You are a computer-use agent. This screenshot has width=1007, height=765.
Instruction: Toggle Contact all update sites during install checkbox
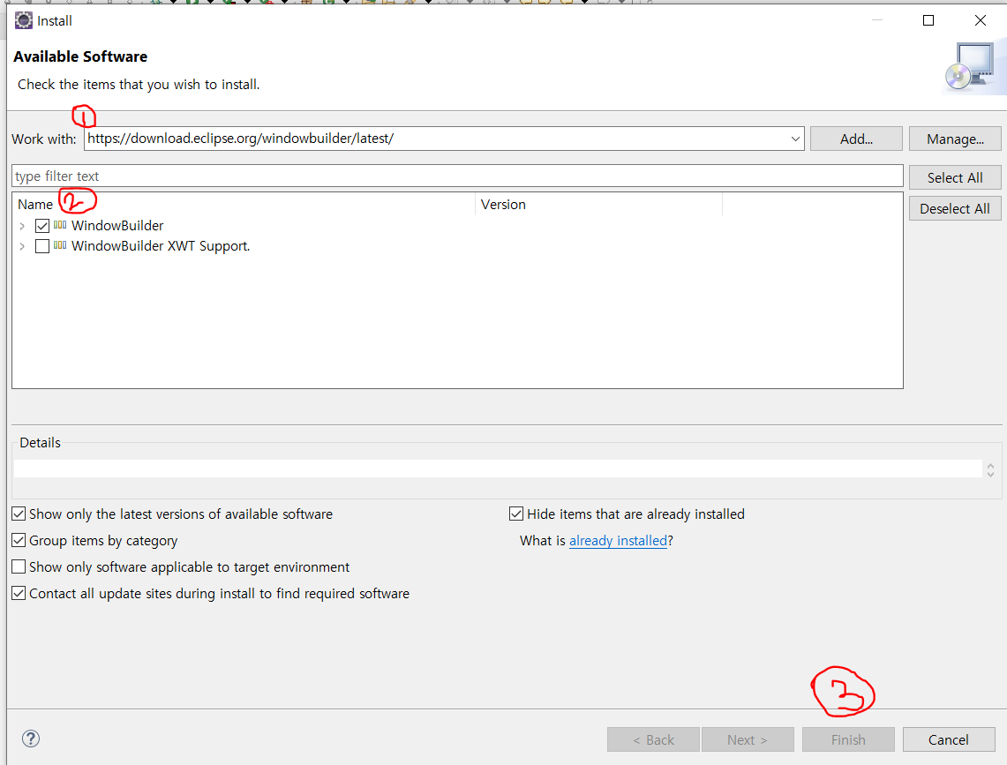pyautogui.click(x=19, y=593)
